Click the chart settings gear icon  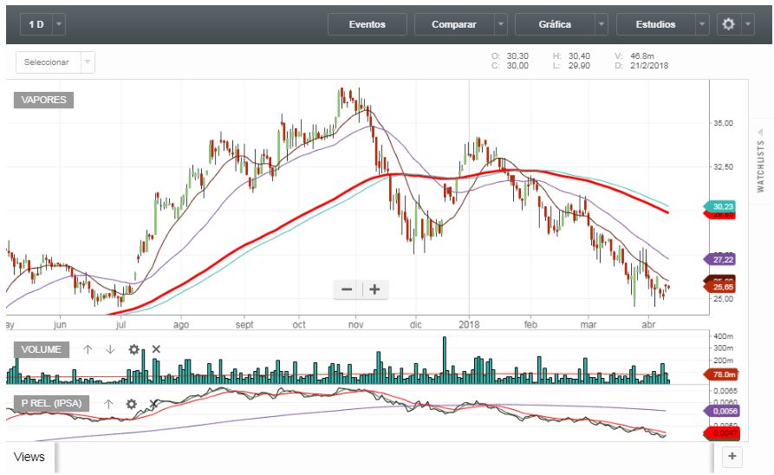[x=728, y=24]
